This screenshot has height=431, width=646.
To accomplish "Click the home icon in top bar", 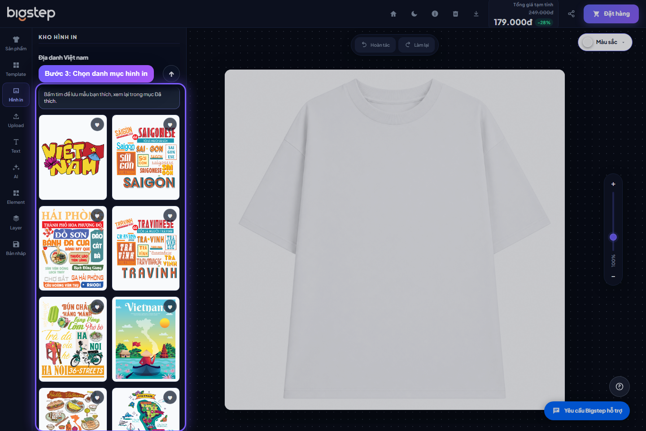I will tap(393, 14).
